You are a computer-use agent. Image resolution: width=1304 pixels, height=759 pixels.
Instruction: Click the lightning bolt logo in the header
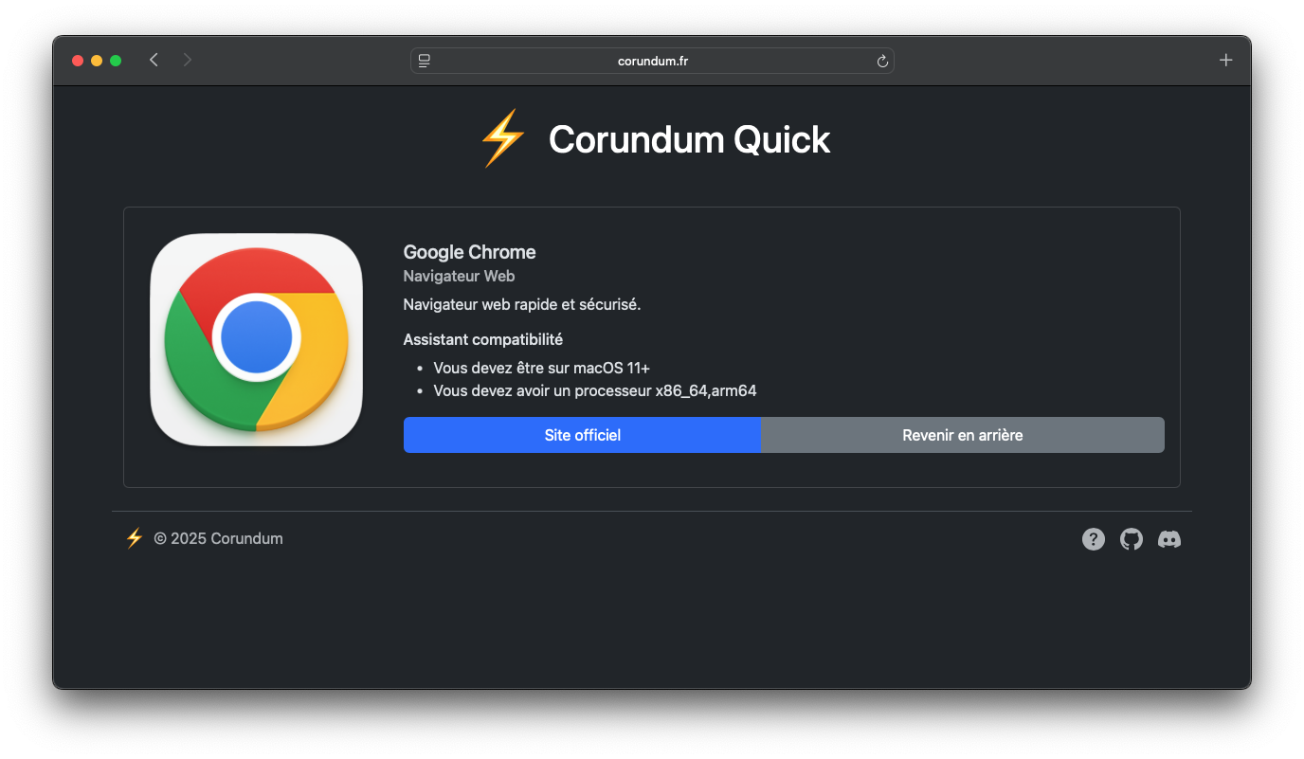click(503, 139)
